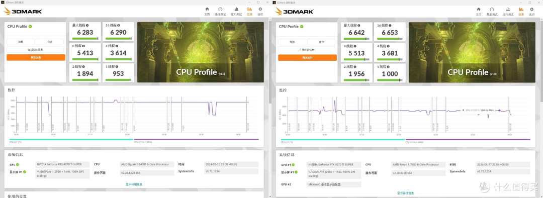Click score 6 653 in right window
543x198 pixels.
click(390, 33)
